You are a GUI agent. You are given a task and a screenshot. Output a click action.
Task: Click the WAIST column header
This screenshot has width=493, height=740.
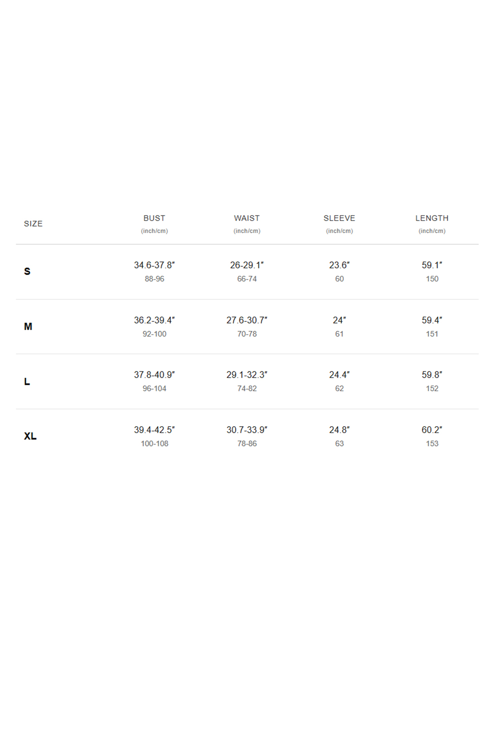click(246, 218)
